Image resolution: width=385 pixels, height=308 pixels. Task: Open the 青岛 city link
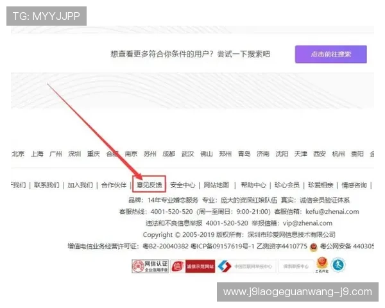244,154
